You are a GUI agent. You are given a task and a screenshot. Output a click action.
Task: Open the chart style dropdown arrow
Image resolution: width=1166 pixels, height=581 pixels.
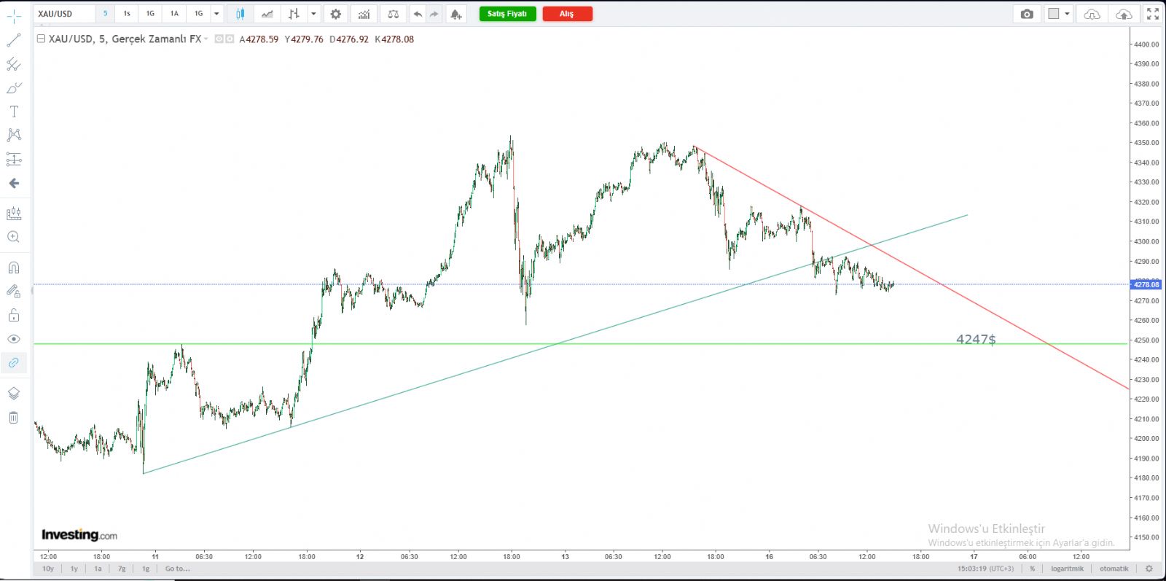click(313, 14)
